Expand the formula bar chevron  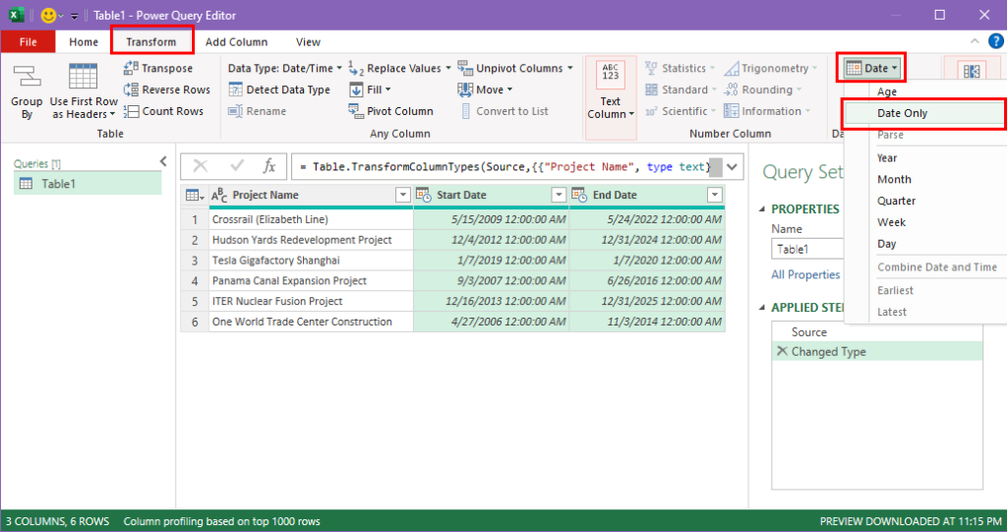[x=732, y=167]
